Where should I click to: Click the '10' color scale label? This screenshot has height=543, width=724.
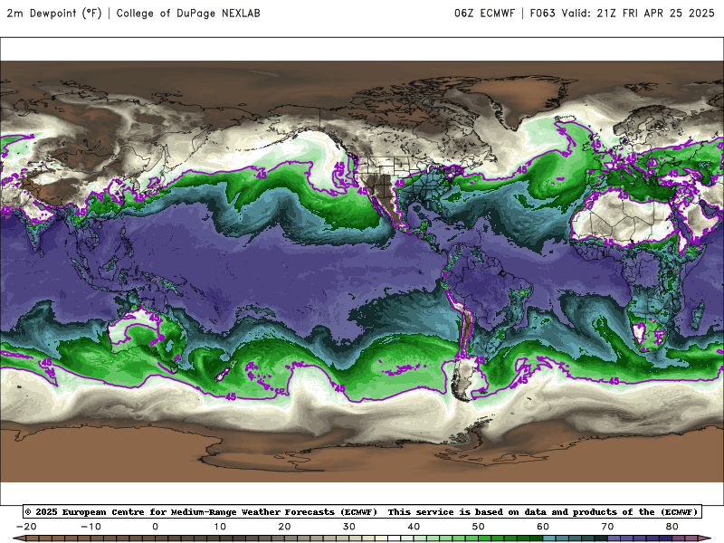click(x=220, y=527)
